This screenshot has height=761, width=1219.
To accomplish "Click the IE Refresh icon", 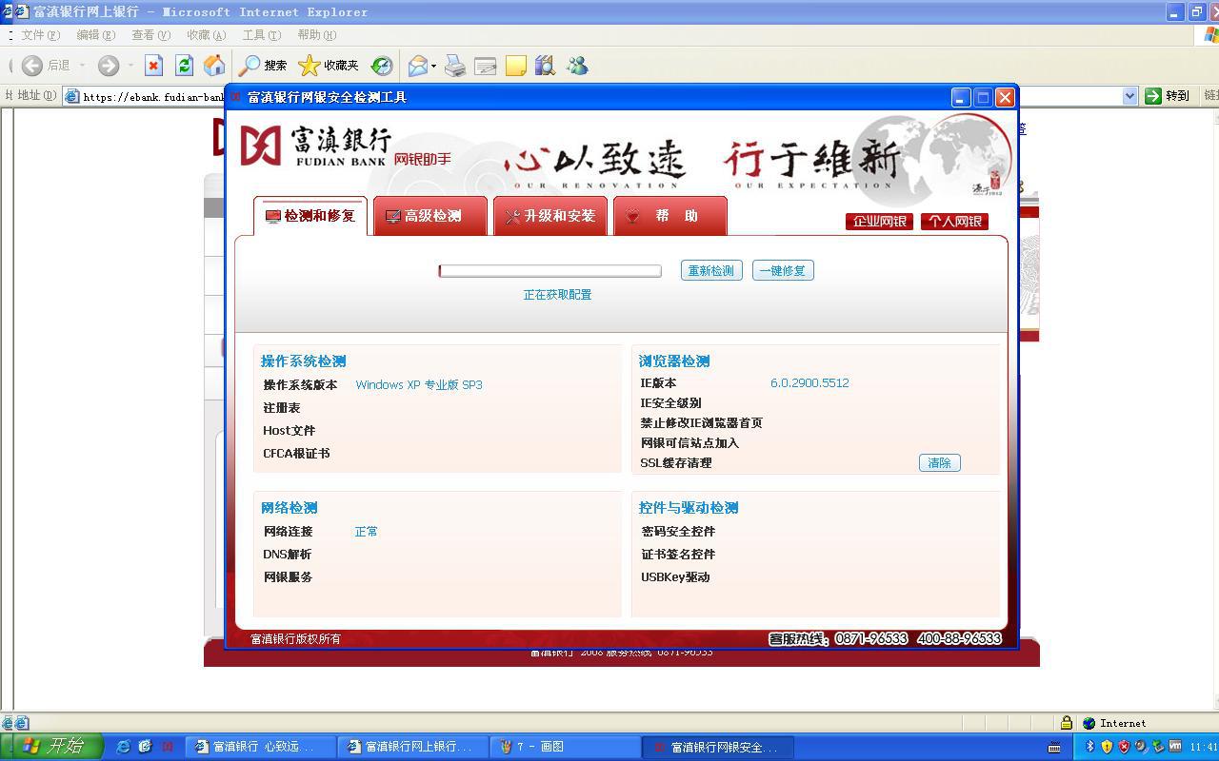I will [184, 66].
